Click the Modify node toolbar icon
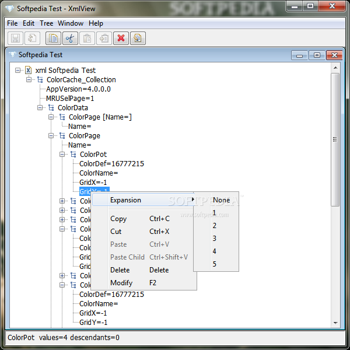Screen dimensions: 350x350 pos(138,38)
